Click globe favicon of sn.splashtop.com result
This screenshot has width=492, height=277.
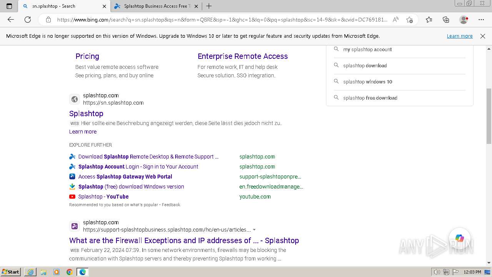point(75,99)
